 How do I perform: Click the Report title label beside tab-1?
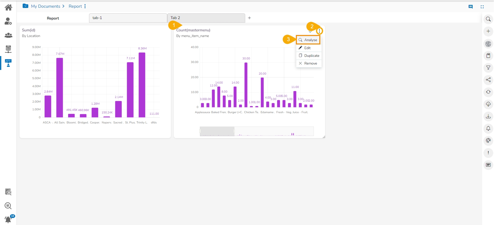53,18
